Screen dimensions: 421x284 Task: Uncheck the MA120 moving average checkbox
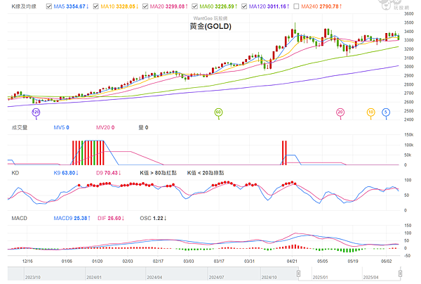point(244,6)
